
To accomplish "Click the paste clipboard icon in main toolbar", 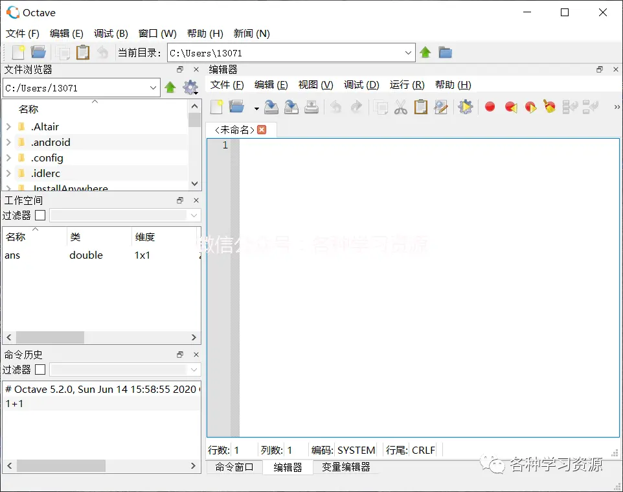I will click(x=83, y=53).
